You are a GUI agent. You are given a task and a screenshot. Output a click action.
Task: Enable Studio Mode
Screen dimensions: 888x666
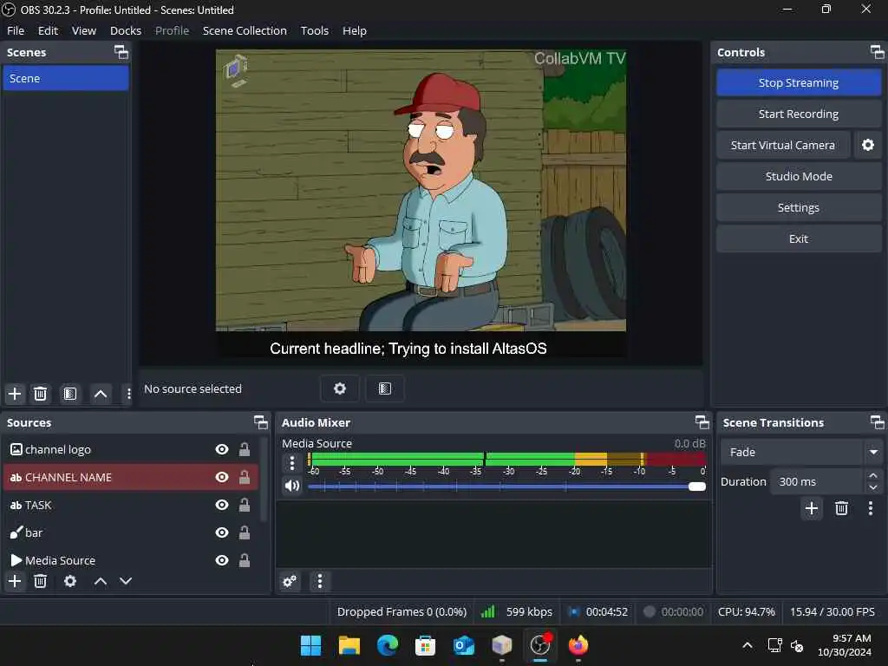[x=799, y=176]
